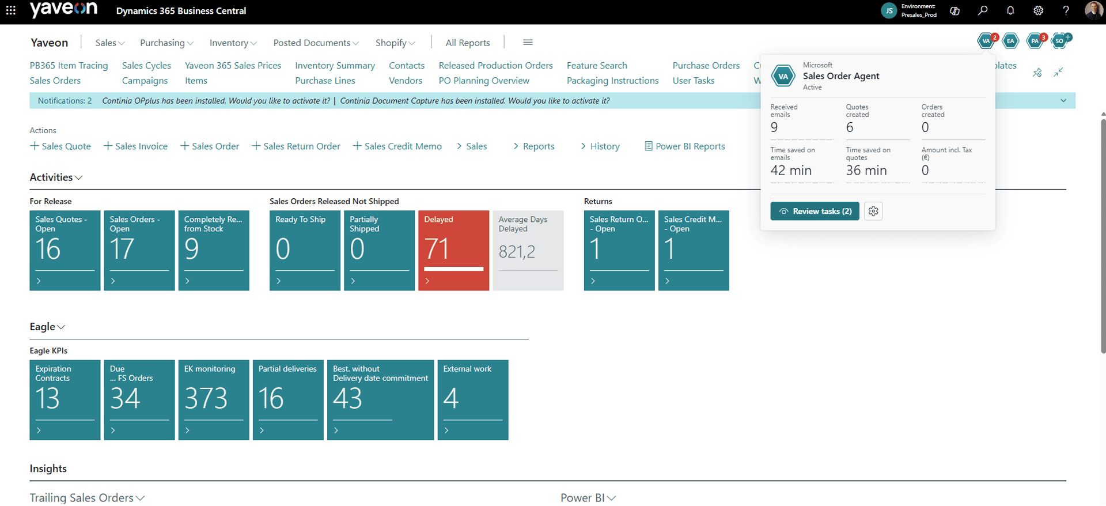Expand the Posted Documents dropdown
The height and width of the screenshot is (506, 1106).
(316, 43)
